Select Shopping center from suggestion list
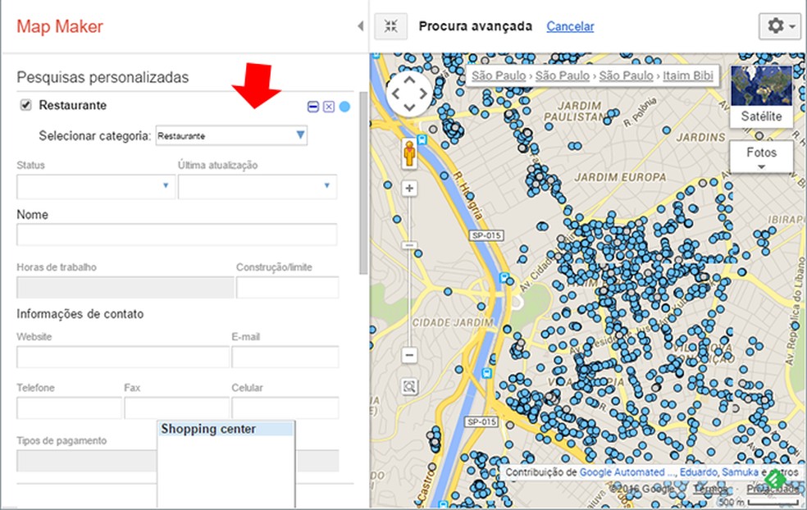 tap(225, 429)
